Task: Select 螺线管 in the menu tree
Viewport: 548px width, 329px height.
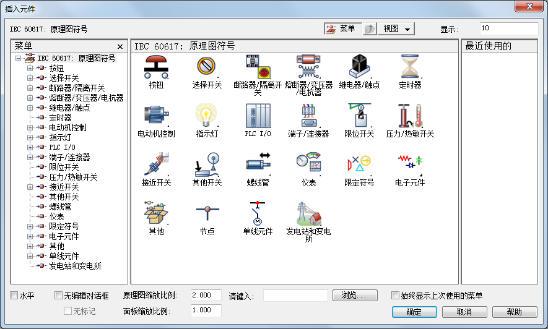Action: pyautogui.click(x=60, y=207)
